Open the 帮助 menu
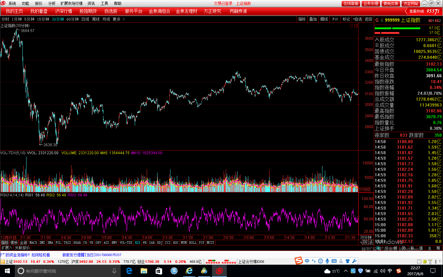The height and width of the screenshot is (277, 443). pyautogui.click(x=118, y=3)
